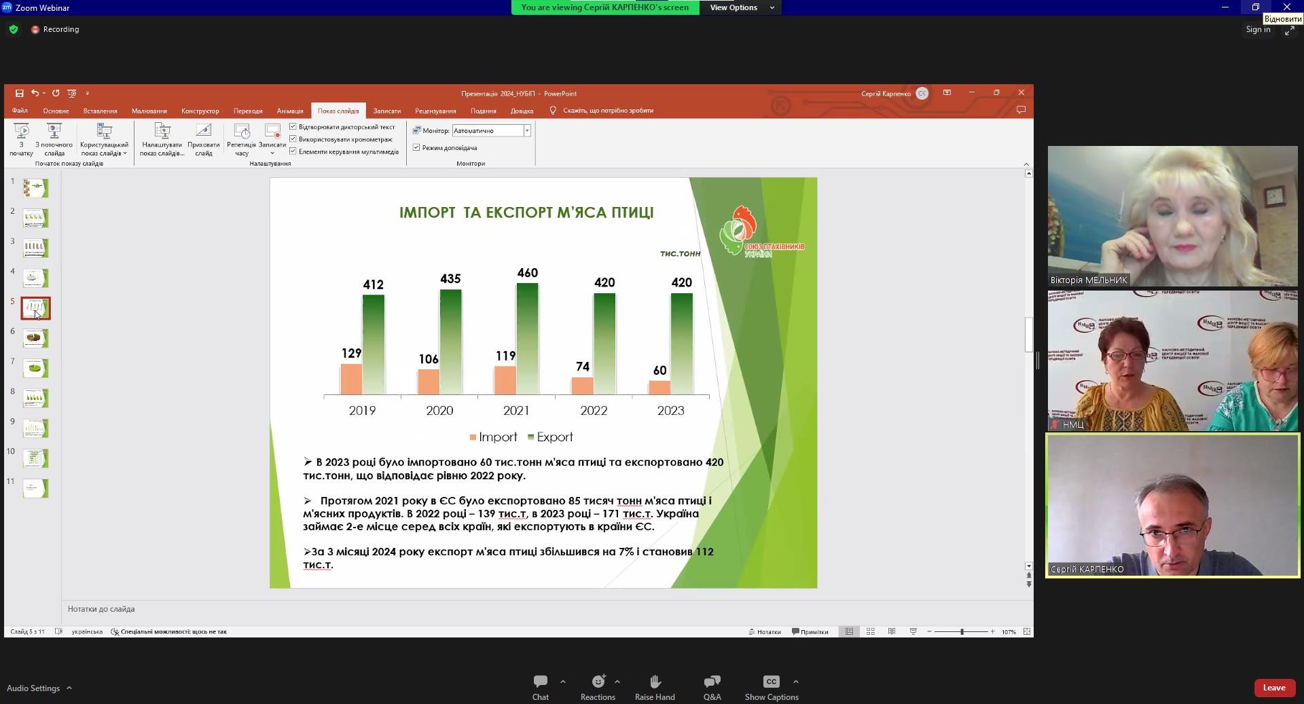Switch to Reading view icon
1304x704 pixels.
click(892, 631)
